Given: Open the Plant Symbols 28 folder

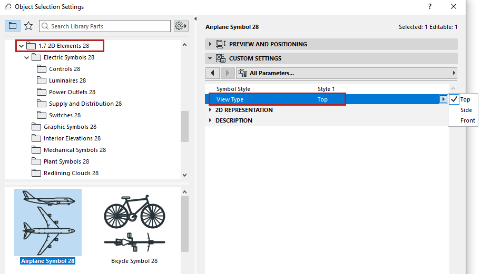Looking at the screenshot, I should [x=66, y=161].
